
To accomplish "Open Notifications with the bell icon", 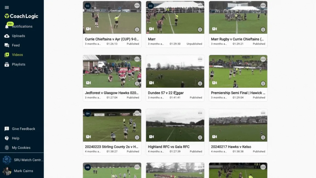I will tap(7, 26).
